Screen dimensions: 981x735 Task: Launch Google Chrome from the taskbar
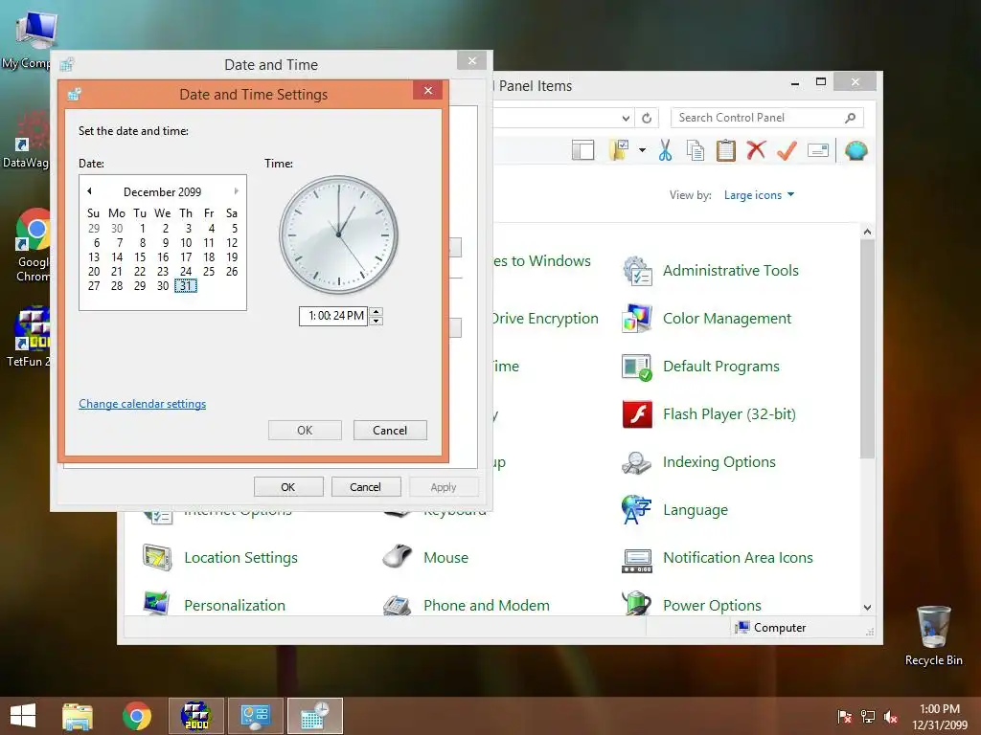136,716
